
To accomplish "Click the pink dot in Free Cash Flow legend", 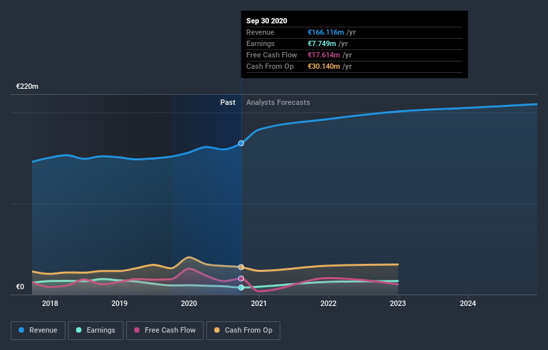I will [137, 330].
